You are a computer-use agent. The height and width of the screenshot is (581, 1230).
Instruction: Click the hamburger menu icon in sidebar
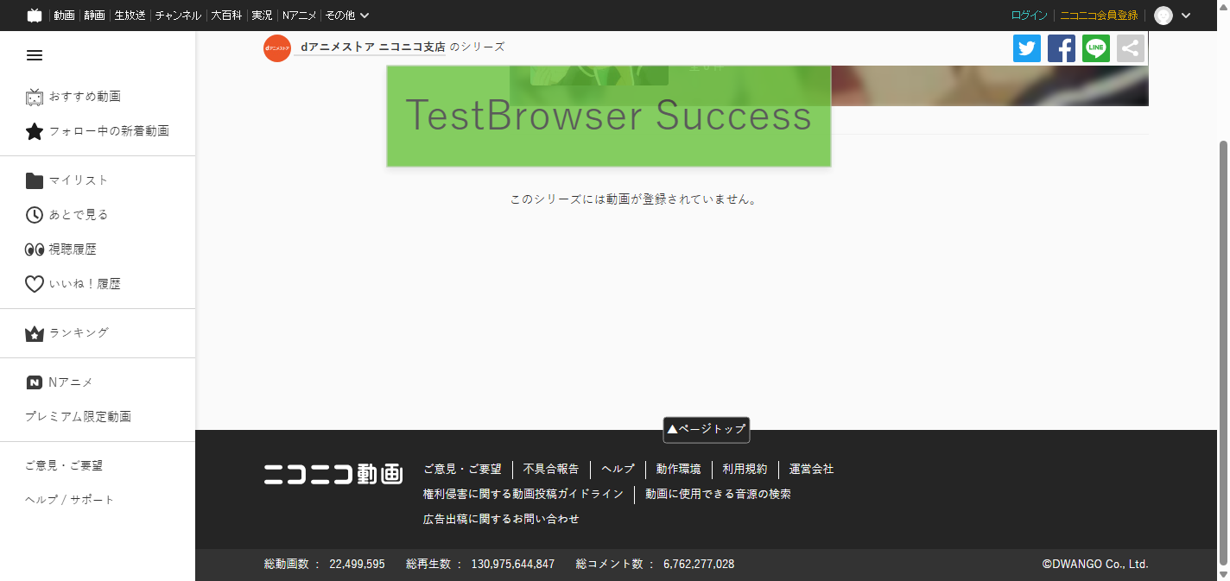tap(35, 55)
